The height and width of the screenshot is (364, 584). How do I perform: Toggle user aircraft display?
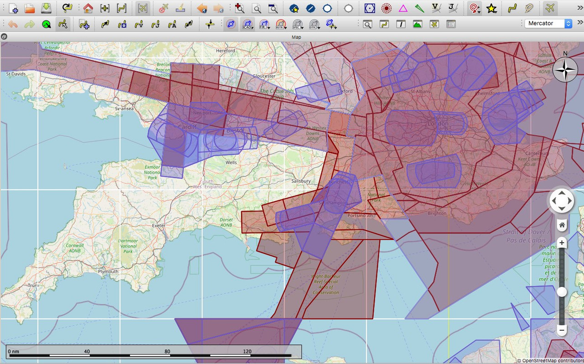click(550, 8)
